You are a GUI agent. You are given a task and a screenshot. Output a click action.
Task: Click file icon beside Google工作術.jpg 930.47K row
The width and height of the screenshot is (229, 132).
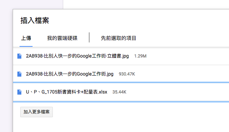(19, 74)
